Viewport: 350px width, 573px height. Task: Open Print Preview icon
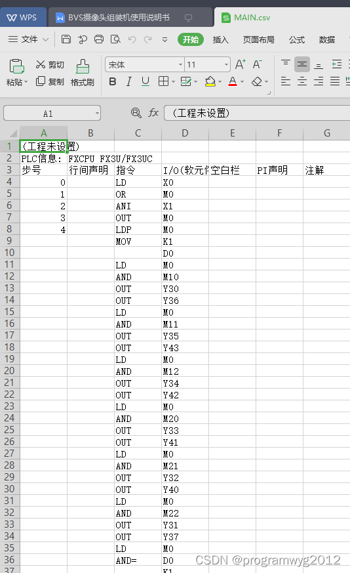point(115,39)
